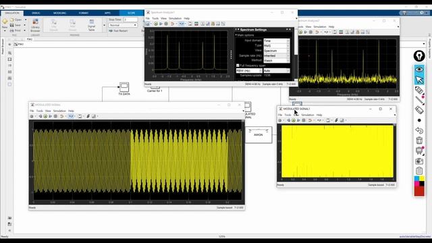The image size is (432, 243).
Task: Open Help menu in Spectrum Analyzer2 window
Action: click(x=331, y=27)
